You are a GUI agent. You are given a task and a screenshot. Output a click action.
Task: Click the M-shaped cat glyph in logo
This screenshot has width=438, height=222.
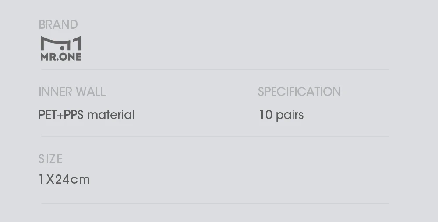(53, 43)
